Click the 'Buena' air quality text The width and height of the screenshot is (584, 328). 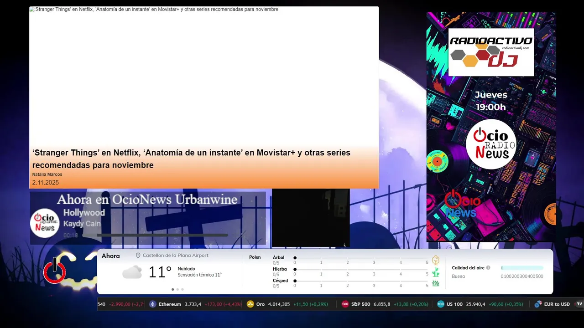point(459,277)
